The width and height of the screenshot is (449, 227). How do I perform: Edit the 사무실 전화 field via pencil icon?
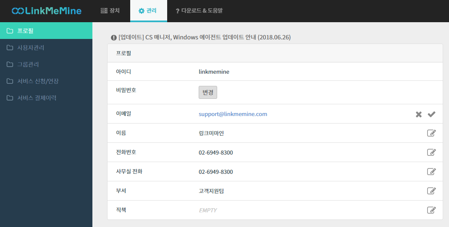[431, 172]
